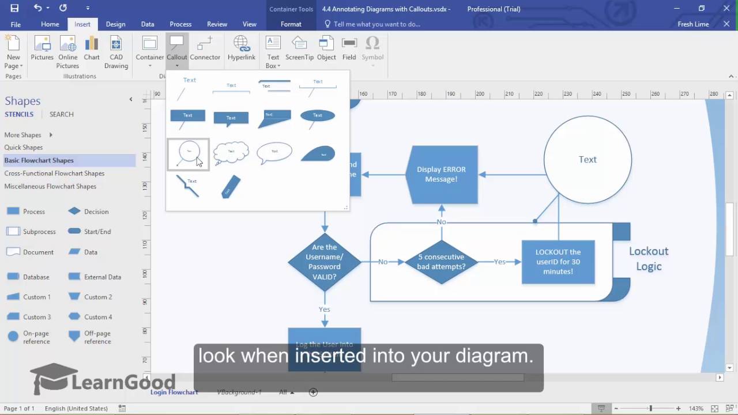Viewport: 738px width, 415px height.
Task: Insert Pictures from the ribbon
Action: pyautogui.click(x=42, y=48)
